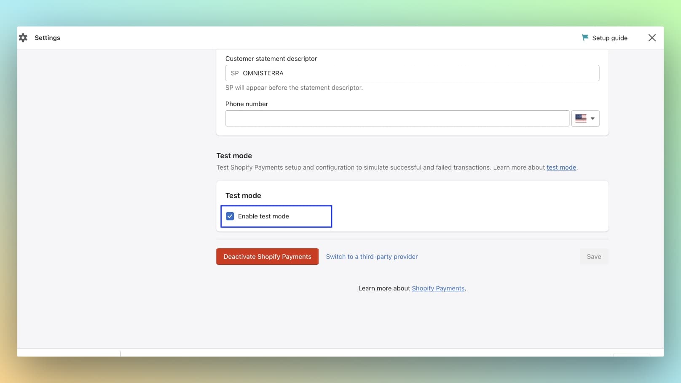The image size is (681, 383).
Task: Open the phone country flag dropdown
Action: 585,118
